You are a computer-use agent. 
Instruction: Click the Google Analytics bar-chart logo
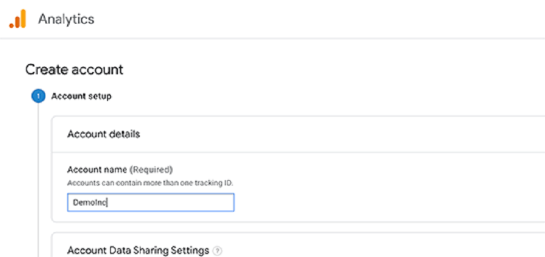(18, 19)
